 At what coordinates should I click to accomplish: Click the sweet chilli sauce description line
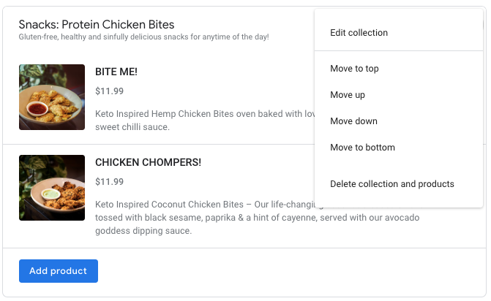(132, 127)
